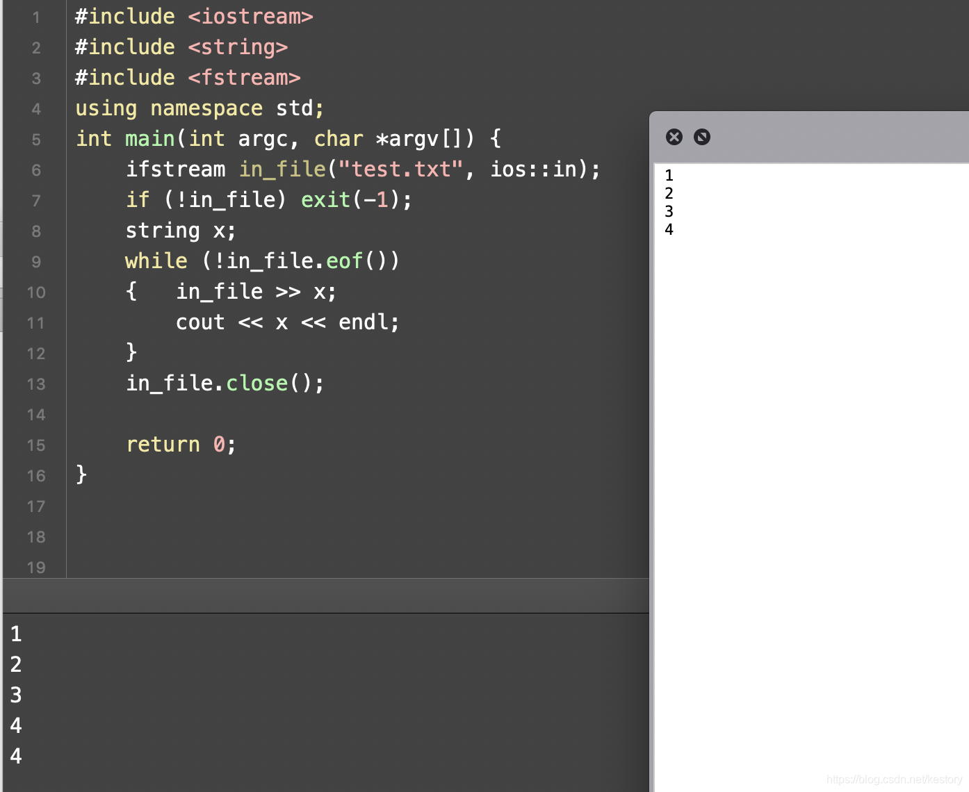Viewport: 969px width, 792px height.
Task: Click the "test.txt" string literal in code
Action: pyautogui.click(x=401, y=170)
